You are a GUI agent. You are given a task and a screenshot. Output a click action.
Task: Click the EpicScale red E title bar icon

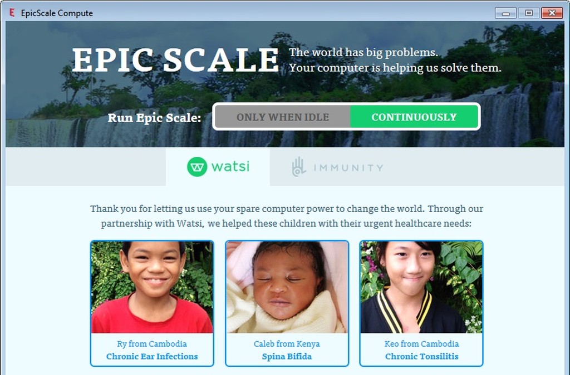tap(12, 13)
